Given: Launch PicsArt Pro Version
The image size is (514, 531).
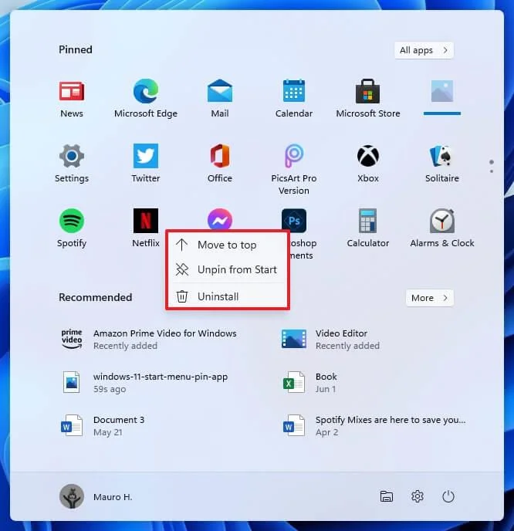Looking at the screenshot, I should 294,169.
